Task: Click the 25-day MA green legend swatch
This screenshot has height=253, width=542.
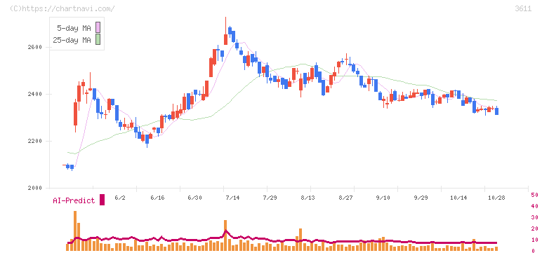Action: pos(98,39)
